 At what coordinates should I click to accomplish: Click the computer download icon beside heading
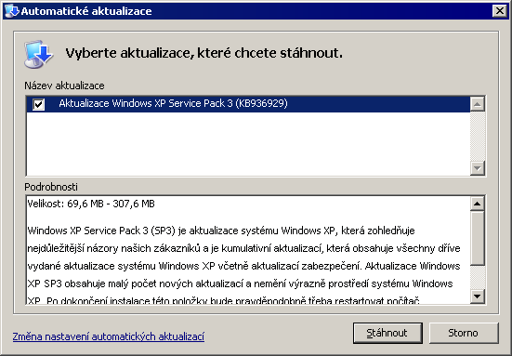point(38,54)
